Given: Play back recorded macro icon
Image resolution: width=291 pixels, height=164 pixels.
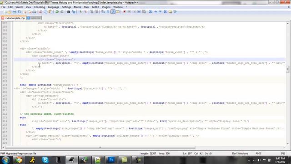Looking at the screenshot, I should click(x=134, y=12).
